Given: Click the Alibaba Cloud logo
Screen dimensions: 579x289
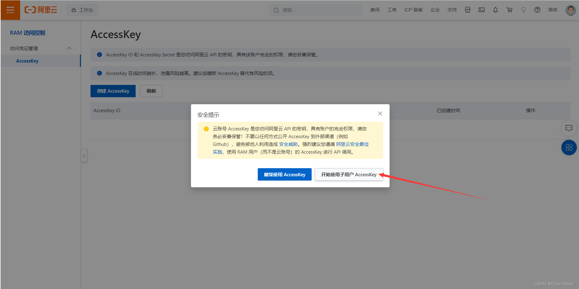Looking at the screenshot, I should tap(41, 10).
